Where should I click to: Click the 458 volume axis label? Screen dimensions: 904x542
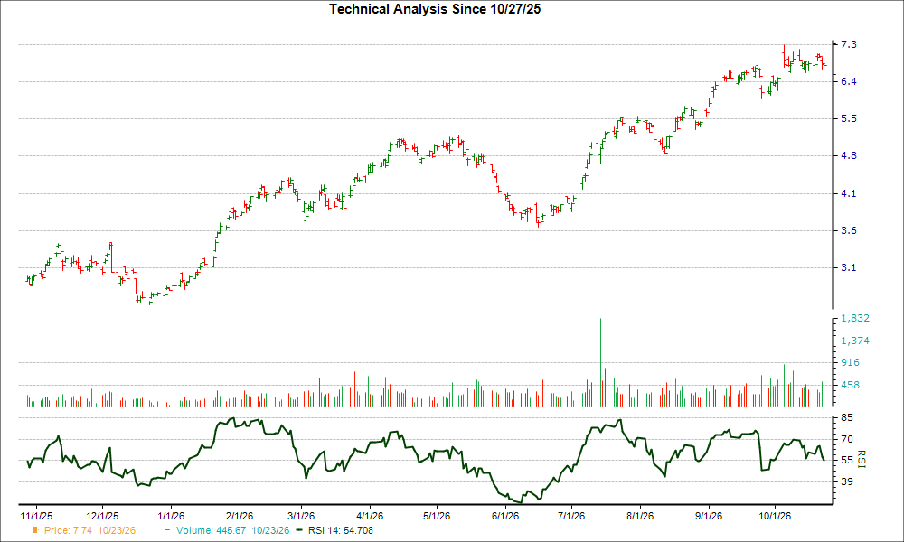[x=850, y=385]
